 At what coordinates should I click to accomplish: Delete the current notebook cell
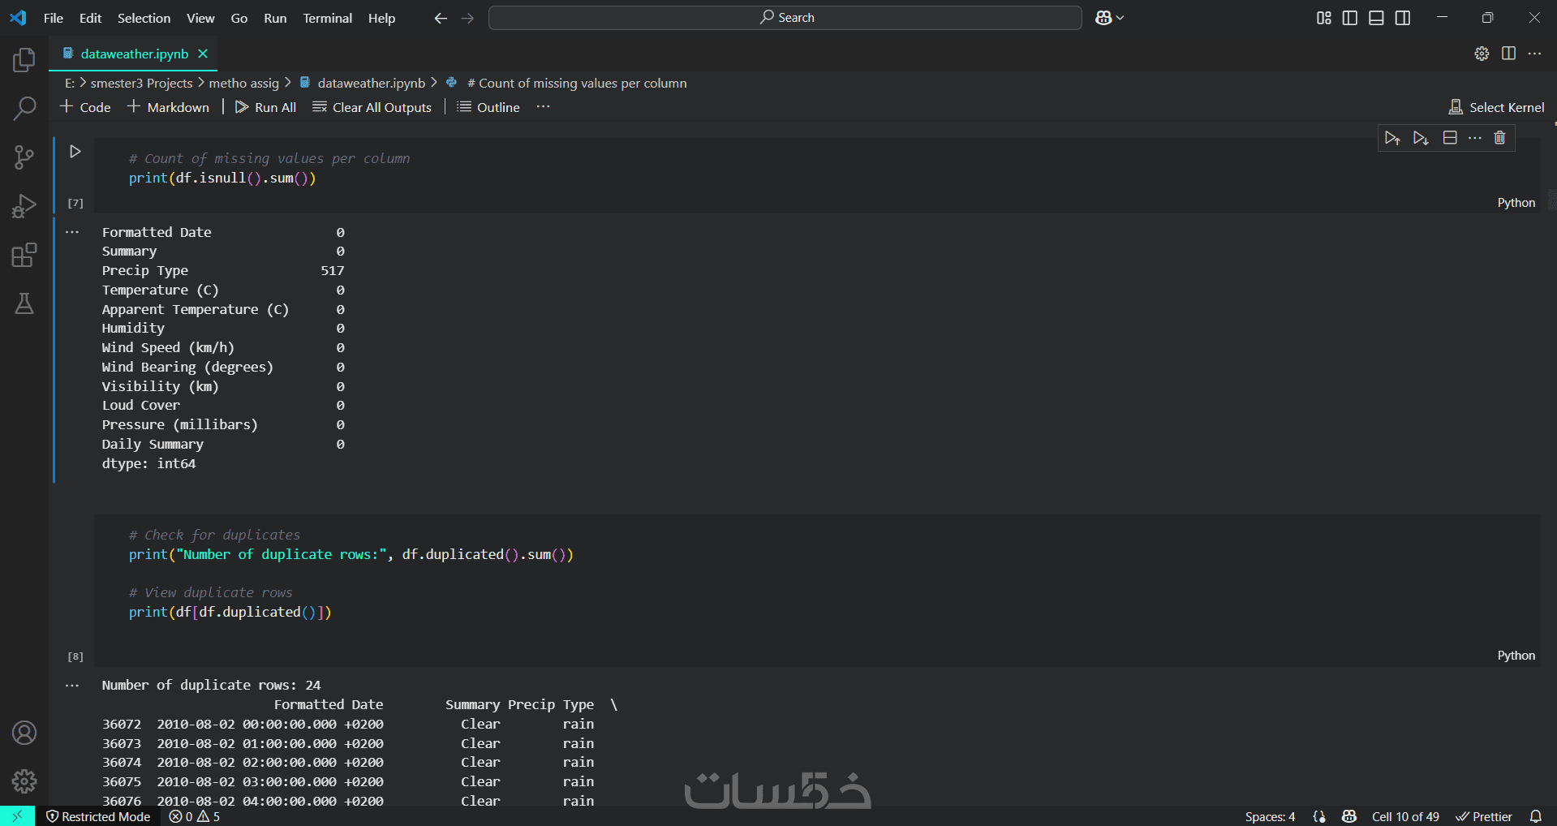1499,138
